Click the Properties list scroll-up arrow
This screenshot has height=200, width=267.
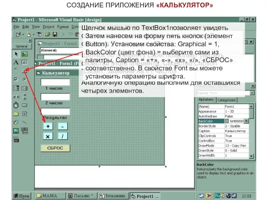(x=251, y=106)
